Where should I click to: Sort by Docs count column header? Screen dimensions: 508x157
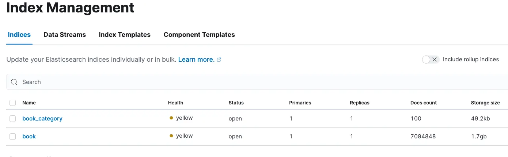pyautogui.click(x=424, y=103)
